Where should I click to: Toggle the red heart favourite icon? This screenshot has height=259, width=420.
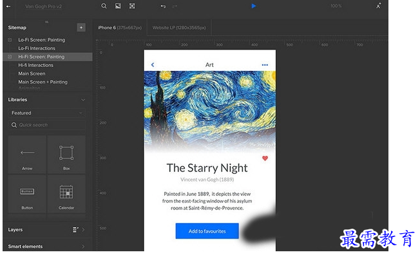pyautogui.click(x=265, y=158)
